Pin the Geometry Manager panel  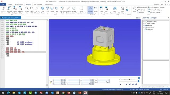click(168, 18)
